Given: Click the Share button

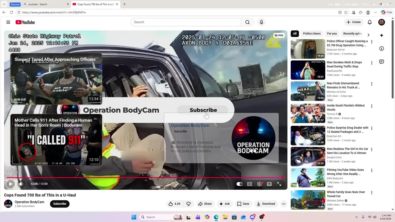Looking at the screenshot, I should [205, 204].
